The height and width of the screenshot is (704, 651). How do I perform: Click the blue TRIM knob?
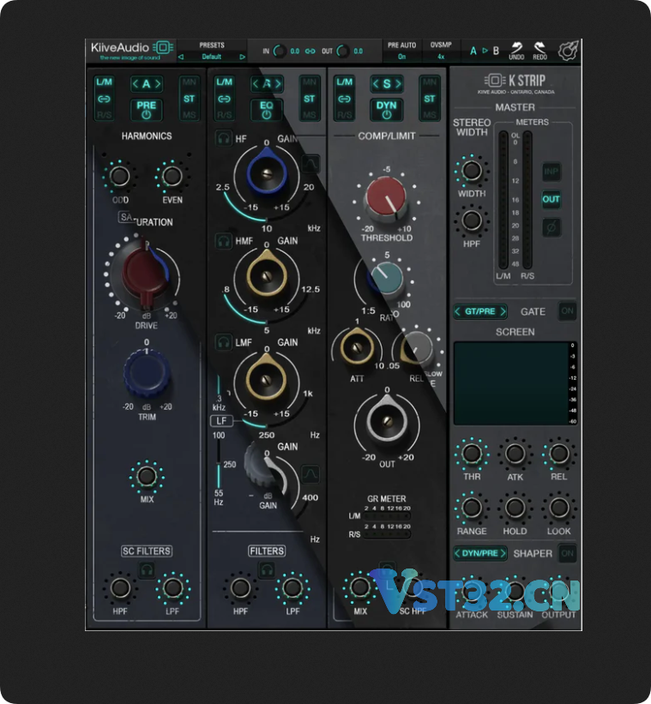click(x=147, y=373)
